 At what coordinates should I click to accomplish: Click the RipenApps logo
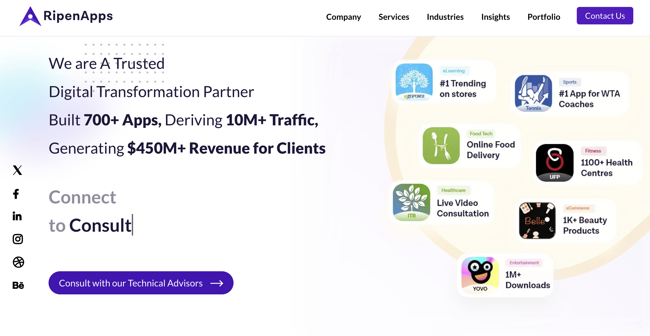tap(66, 16)
